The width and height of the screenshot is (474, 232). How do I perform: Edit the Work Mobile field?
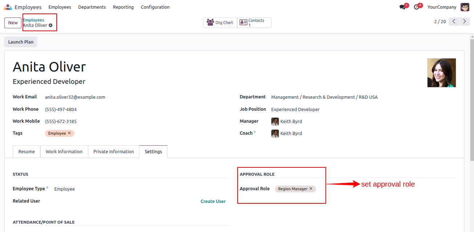(137, 121)
